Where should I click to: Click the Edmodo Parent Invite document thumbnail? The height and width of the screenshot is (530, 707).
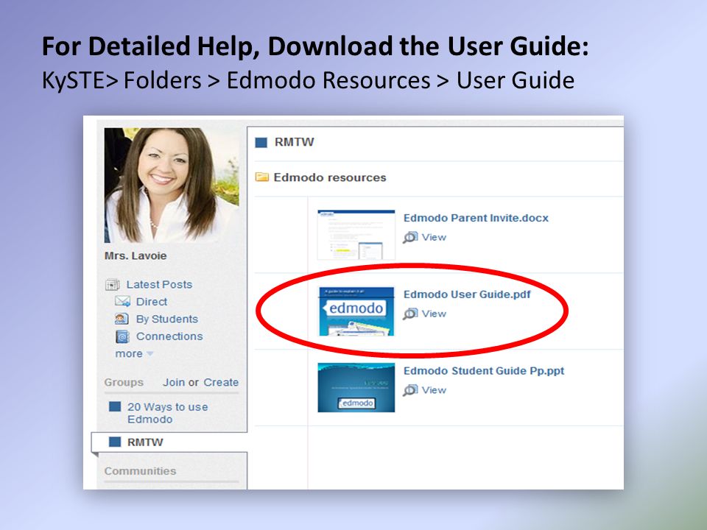pos(356,234)
